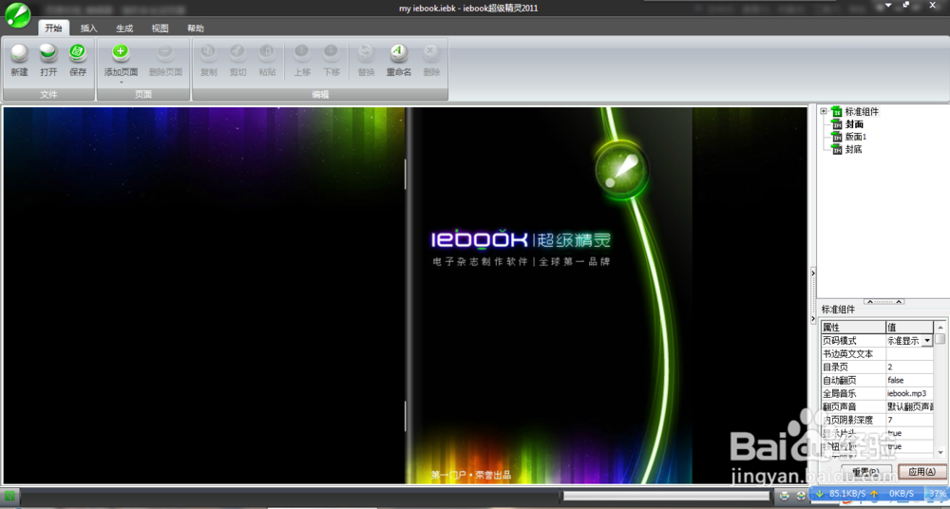
Task: Expand the 标准组件 tree node
Action: (824, 111)
